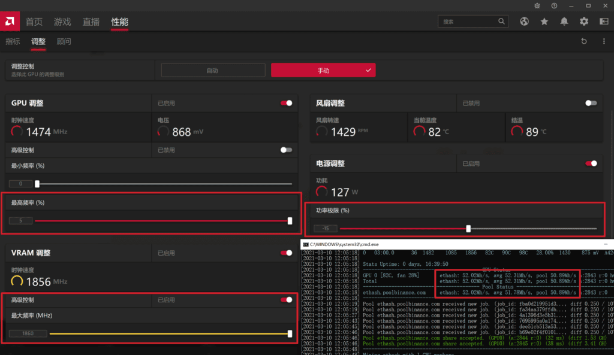Enable the 风扇调整 fan tuning toggle
The width and height of the screenshot is (614, 355).
coord(590,102)
